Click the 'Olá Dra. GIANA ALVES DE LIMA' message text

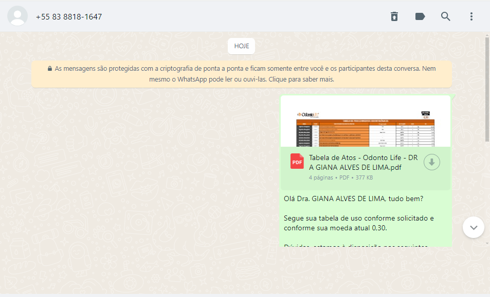(353, 199)
